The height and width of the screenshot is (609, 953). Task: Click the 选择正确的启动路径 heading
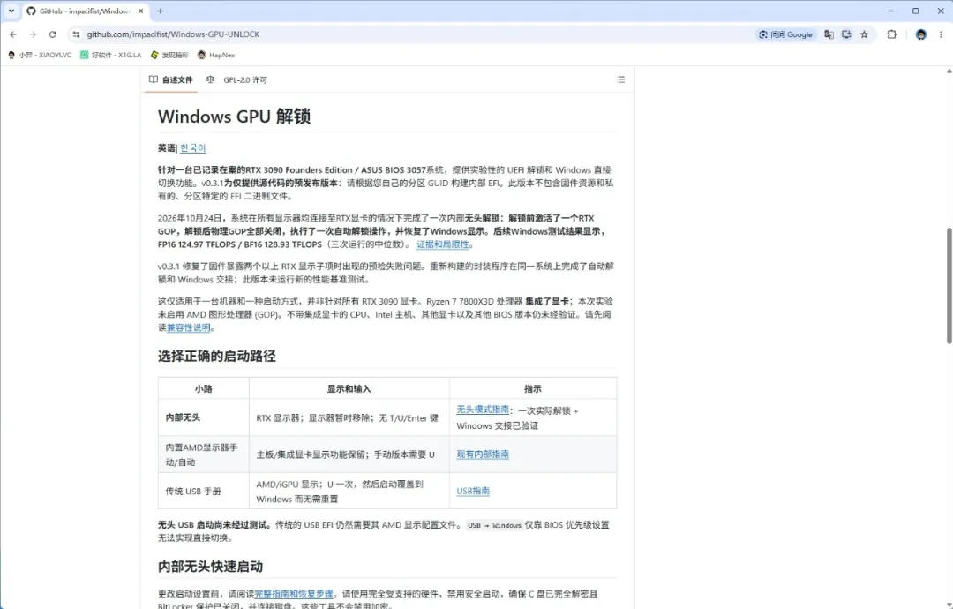coord(217,357)
